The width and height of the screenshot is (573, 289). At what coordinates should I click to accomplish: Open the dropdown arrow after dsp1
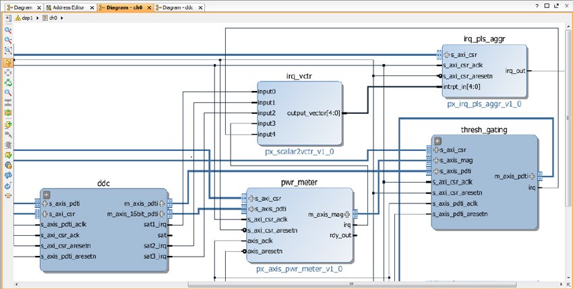pyautogui.click(x=37, y=18)
